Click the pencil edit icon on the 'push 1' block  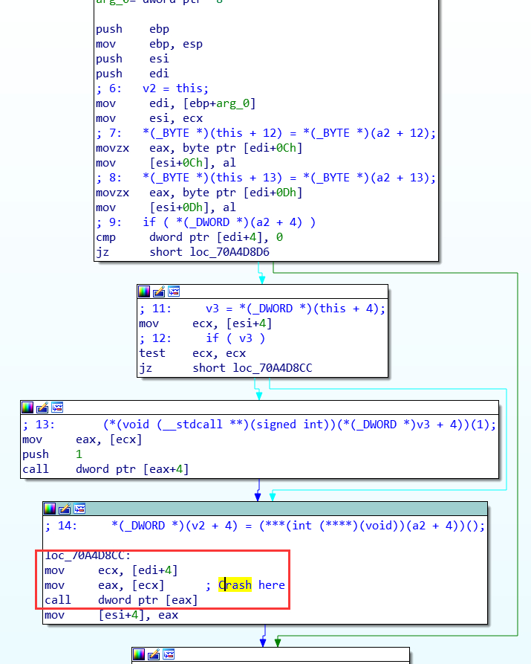[42, 407]
